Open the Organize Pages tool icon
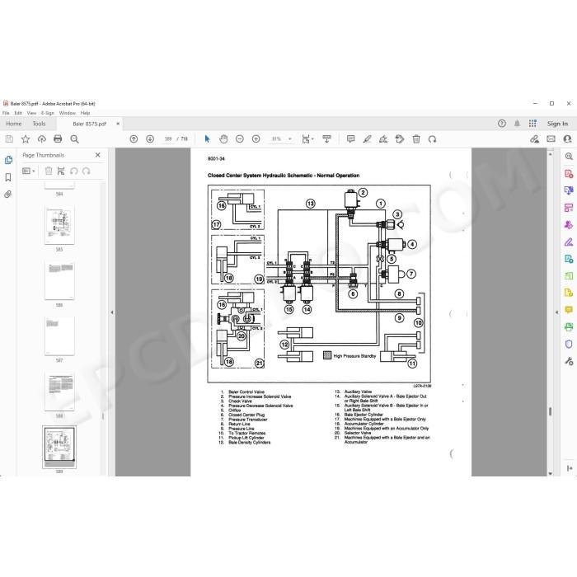The height and width of the screenshot is (577, 577). [x=569, y=208]
